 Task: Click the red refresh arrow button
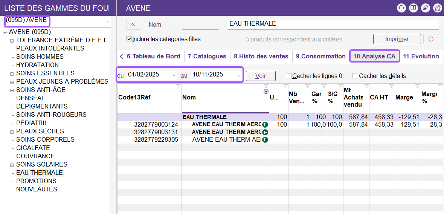(x=431, y=39)
